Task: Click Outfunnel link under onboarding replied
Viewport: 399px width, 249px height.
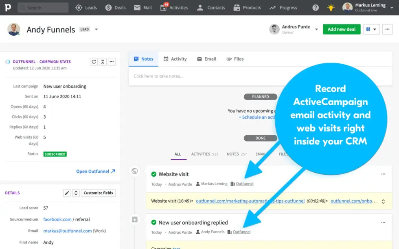Action: (x=242, y=232)
